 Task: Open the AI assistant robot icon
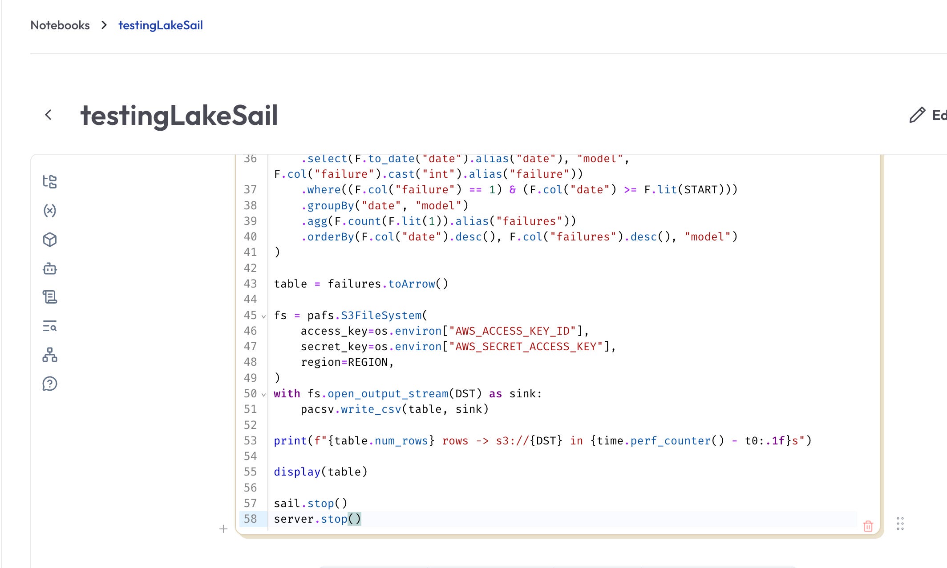(x=50, y=268)
